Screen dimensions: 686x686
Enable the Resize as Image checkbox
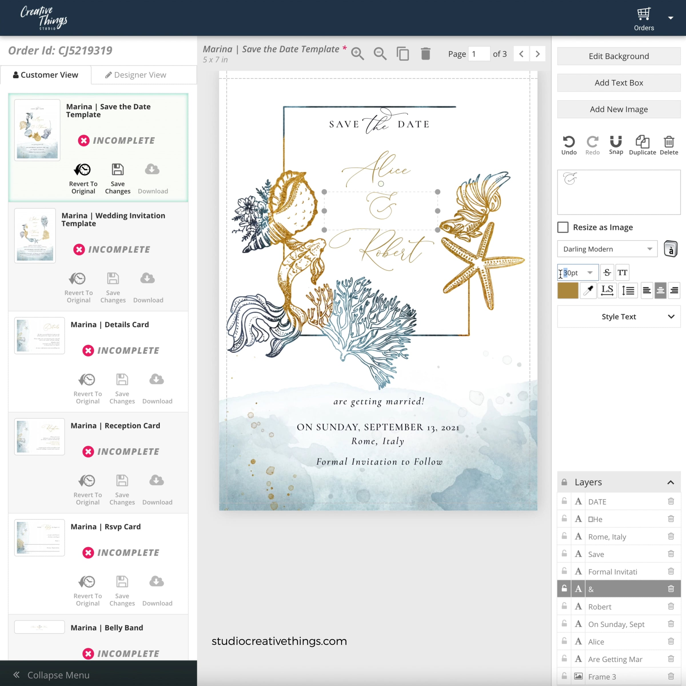pyautogui.click(x=563, y=227)
